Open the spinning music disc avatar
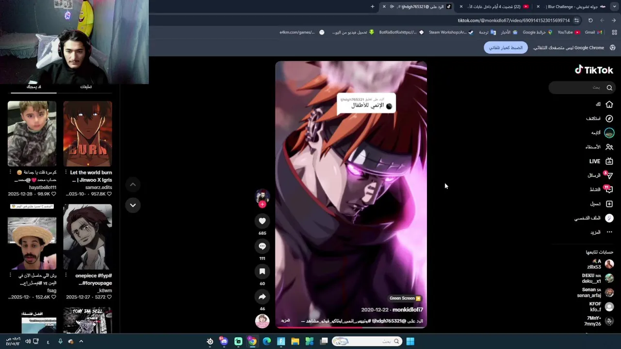Screen dimensions: 621x349 (262, 321)
